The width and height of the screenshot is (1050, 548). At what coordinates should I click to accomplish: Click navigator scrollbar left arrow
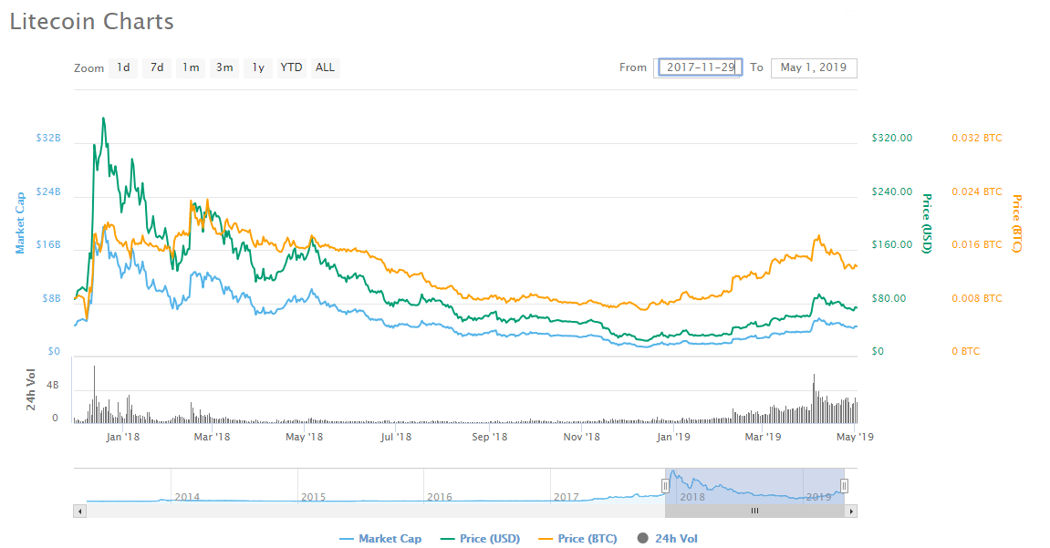point(79,512)
